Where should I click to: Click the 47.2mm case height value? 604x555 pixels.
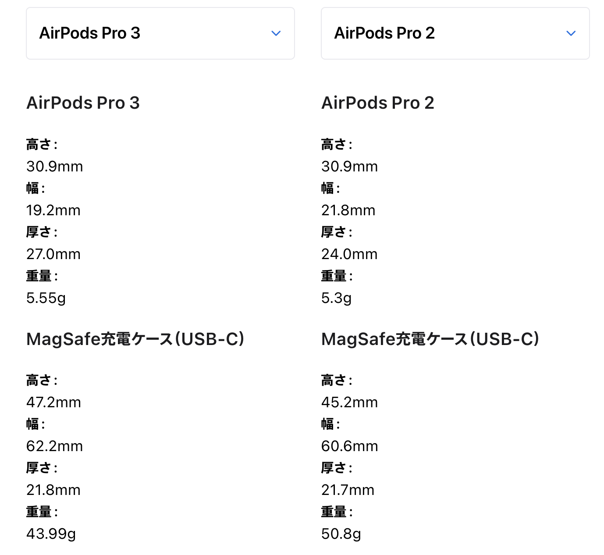(53, 402)
